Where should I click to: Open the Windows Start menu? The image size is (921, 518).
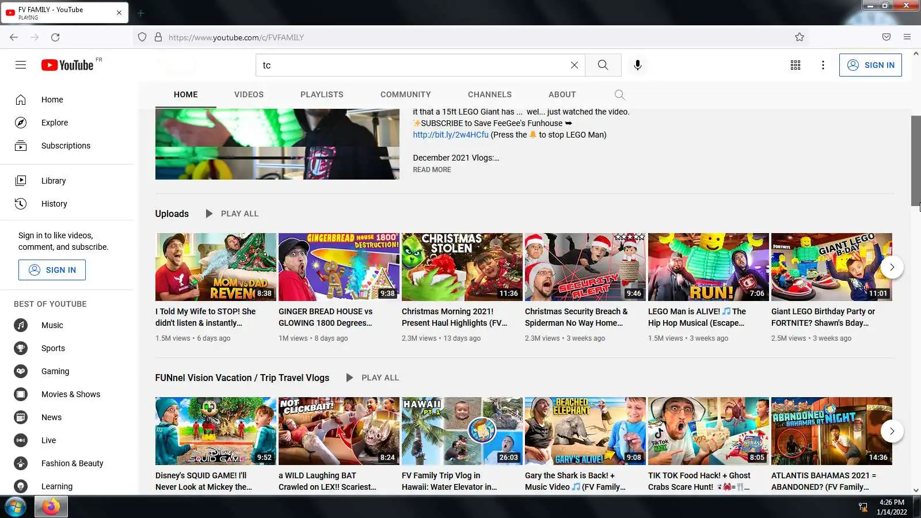tap(16, 507)
